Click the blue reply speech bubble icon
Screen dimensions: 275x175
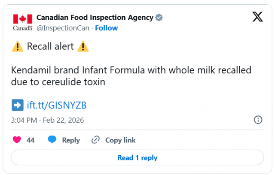(x=52, y=140)
